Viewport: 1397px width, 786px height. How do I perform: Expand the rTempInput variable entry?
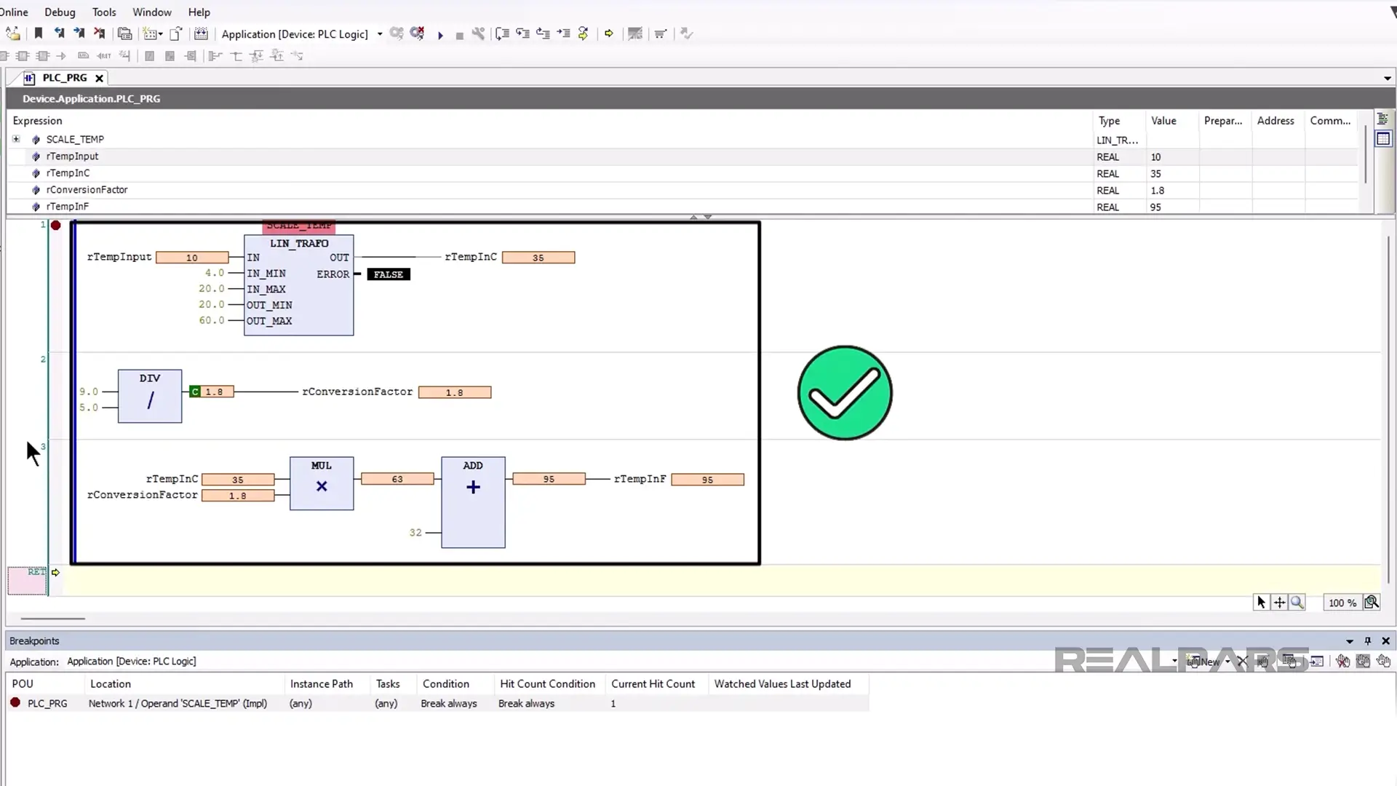tap(16, 156)
